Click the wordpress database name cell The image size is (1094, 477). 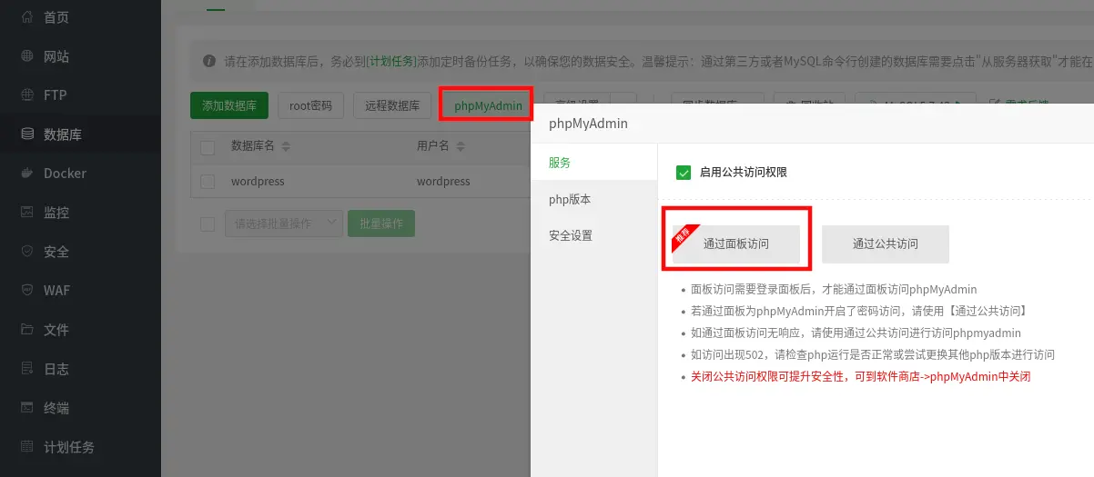(x=258, y=182)
